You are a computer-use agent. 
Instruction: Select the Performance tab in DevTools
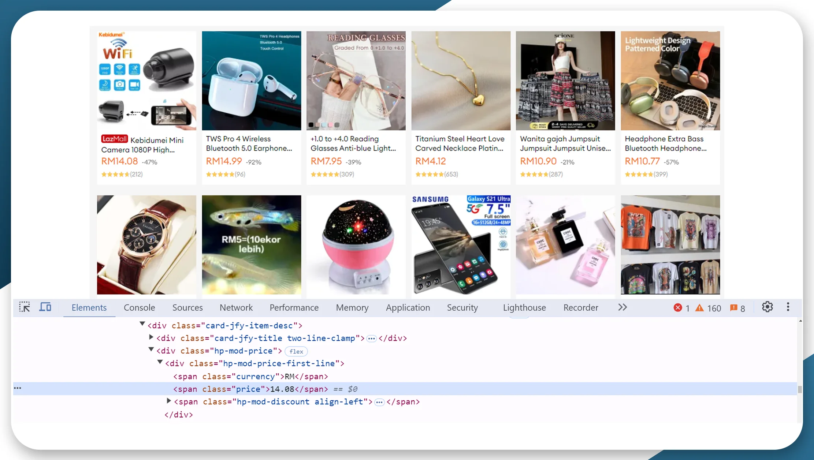pos(294,307)
